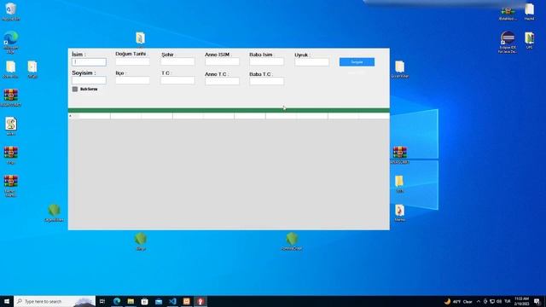Open the Windows Start menu

[x=7, y=301]
